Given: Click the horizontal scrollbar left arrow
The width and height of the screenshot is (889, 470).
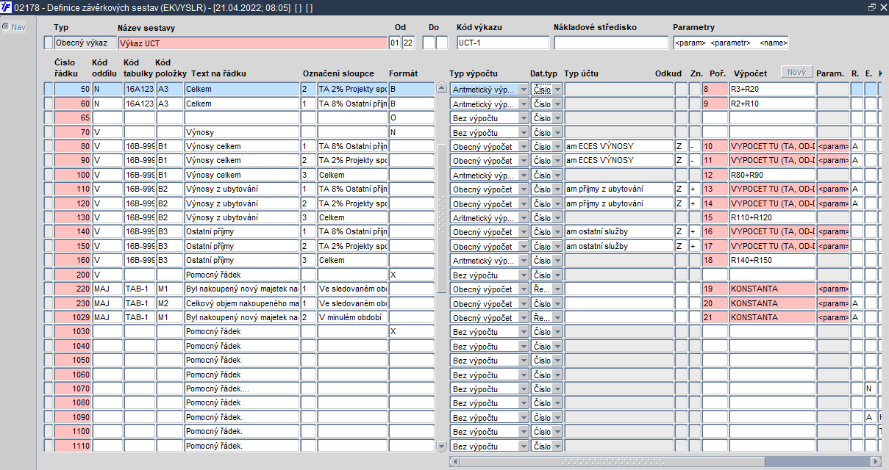Looking at the screenshot, I should coord(455,461).
